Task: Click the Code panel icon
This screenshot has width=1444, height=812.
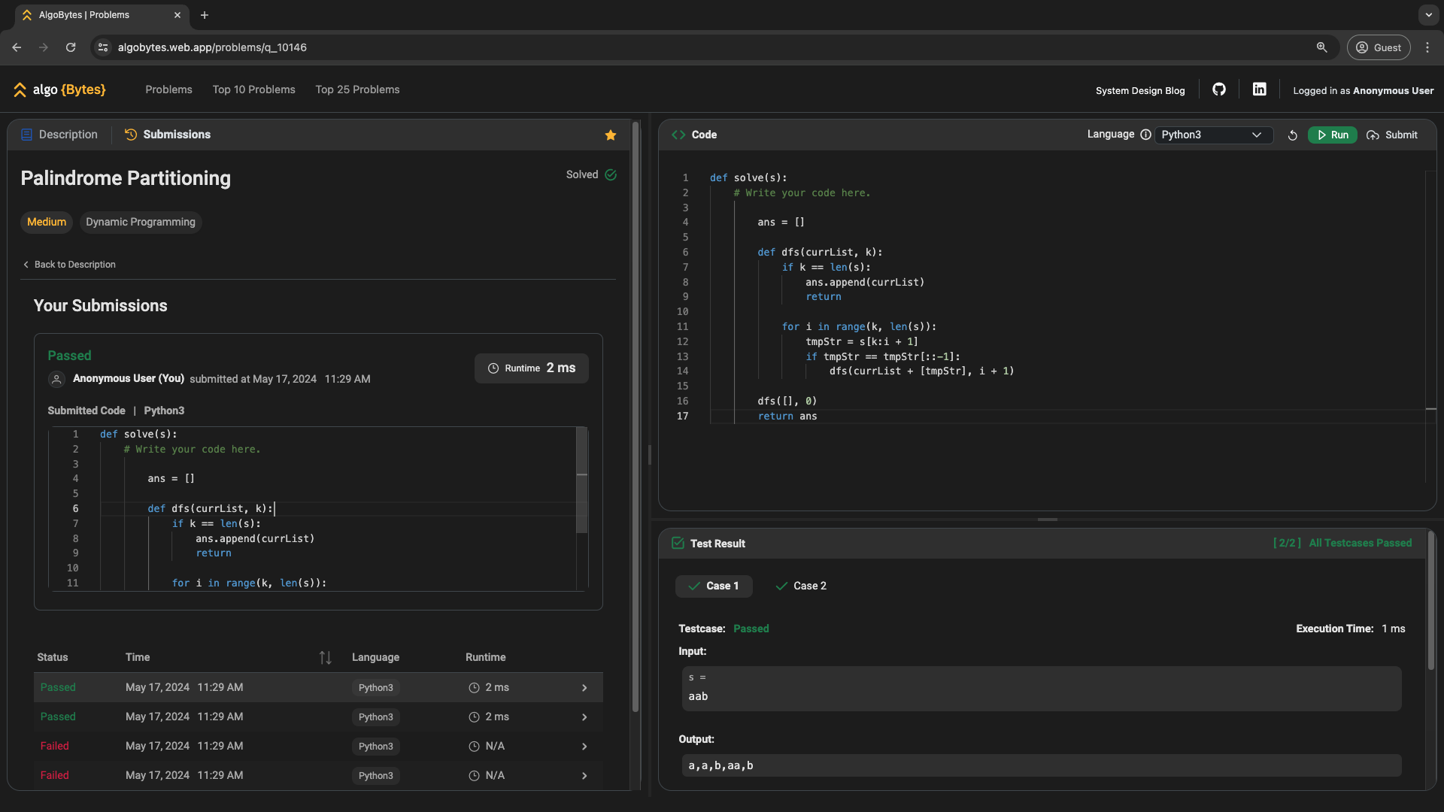Action: coord(678,135)
